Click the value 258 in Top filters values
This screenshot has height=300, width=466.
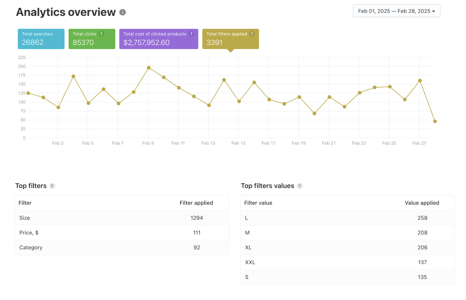click(x=422, y=218)
